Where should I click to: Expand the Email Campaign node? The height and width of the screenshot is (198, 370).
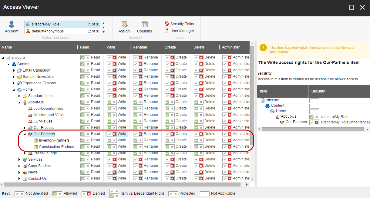(13, 70)
